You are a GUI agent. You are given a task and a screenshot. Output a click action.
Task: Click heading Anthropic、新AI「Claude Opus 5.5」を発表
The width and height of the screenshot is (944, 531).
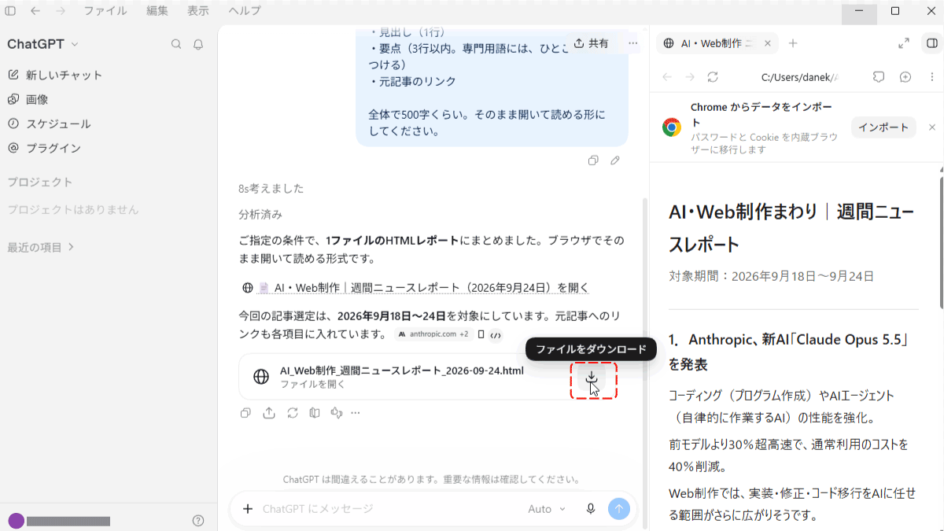coord(788,352)
